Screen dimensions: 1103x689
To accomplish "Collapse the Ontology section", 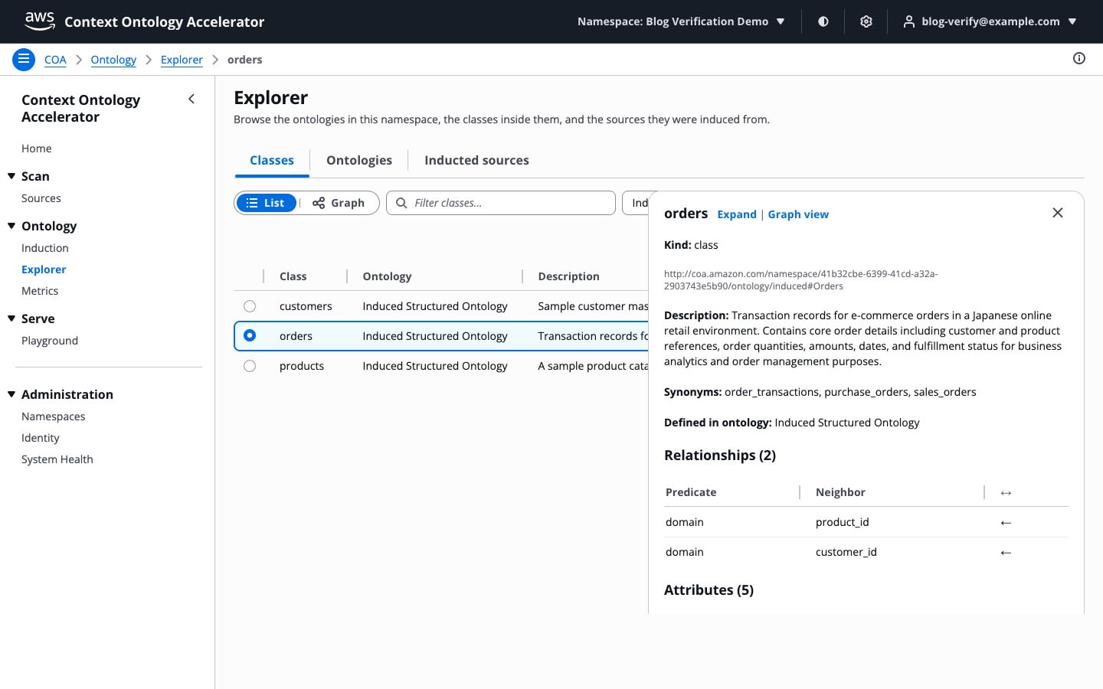I will click(x=11, y=226).
